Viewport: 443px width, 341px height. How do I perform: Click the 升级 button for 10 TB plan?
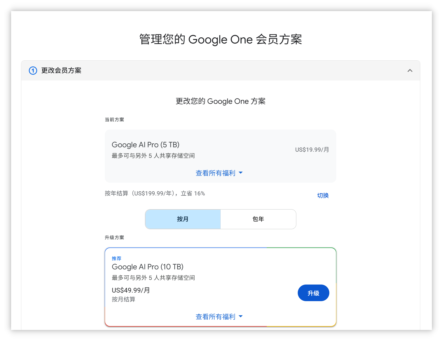coord(313,293)
